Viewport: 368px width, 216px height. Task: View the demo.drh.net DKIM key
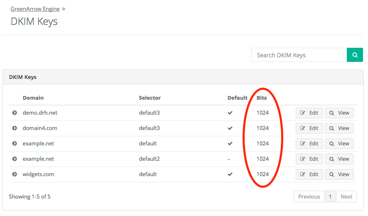(x=339, y=113)
